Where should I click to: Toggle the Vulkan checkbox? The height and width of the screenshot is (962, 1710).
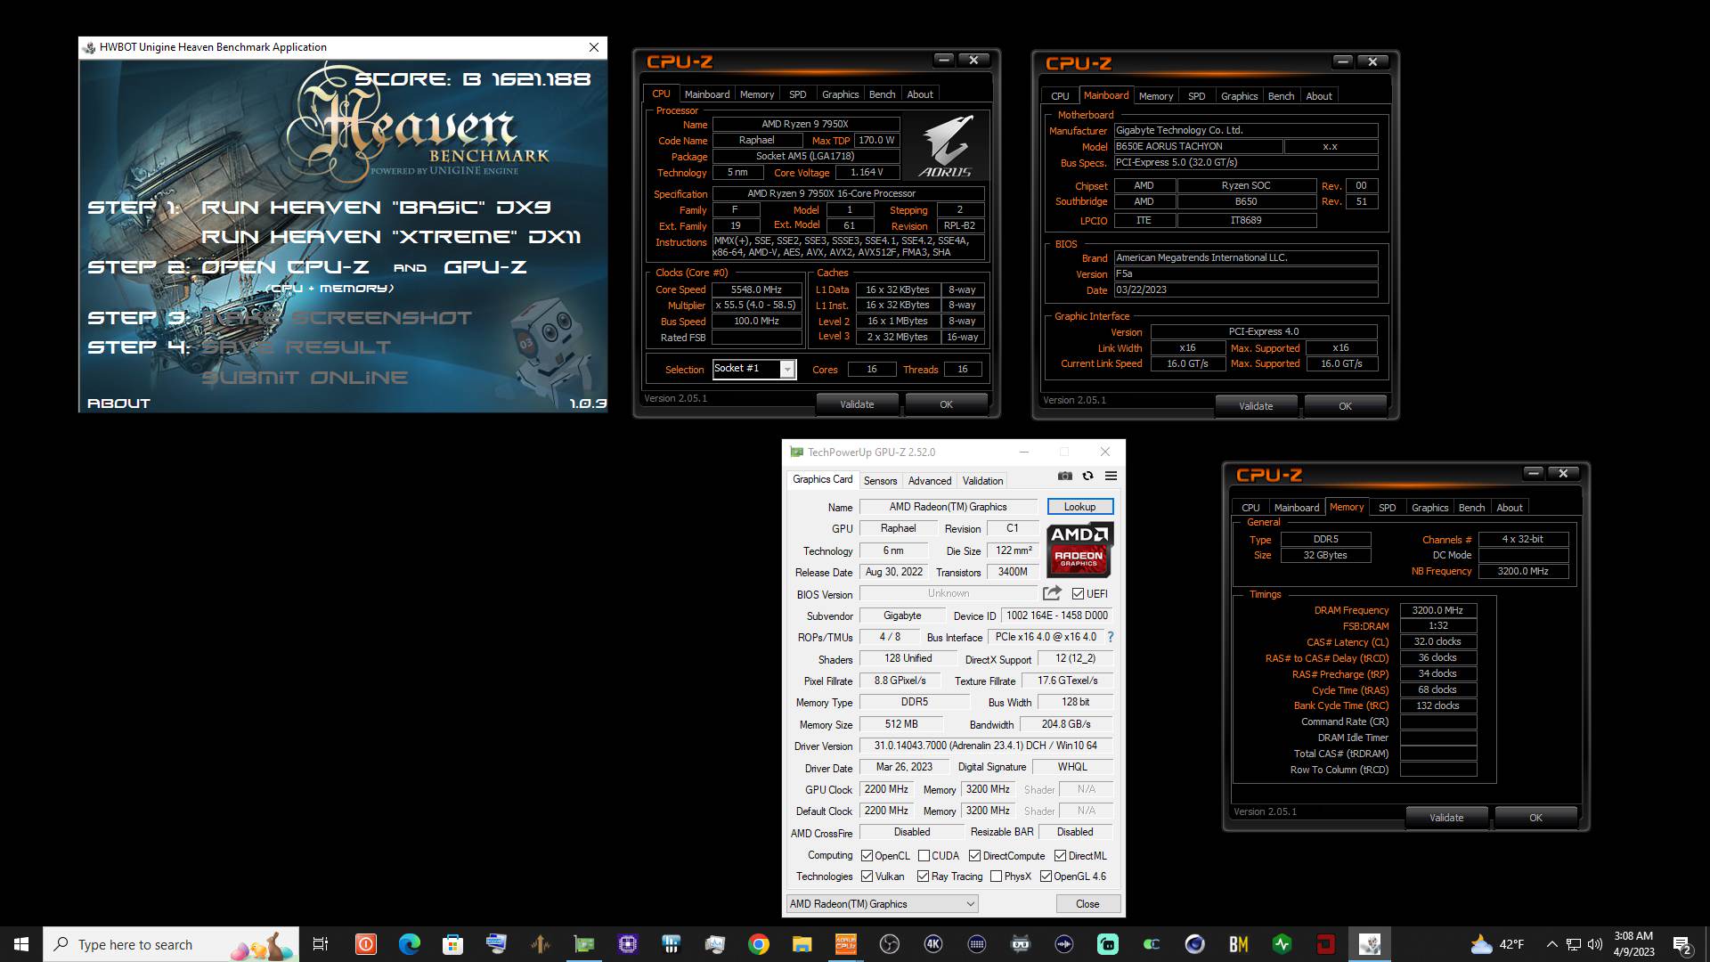(x=867, y=876)
